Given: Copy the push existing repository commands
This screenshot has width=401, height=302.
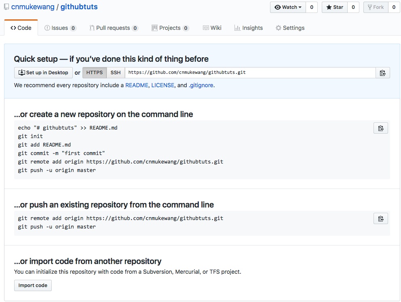Looking at the screenshot, I should (x=380, y=218).
